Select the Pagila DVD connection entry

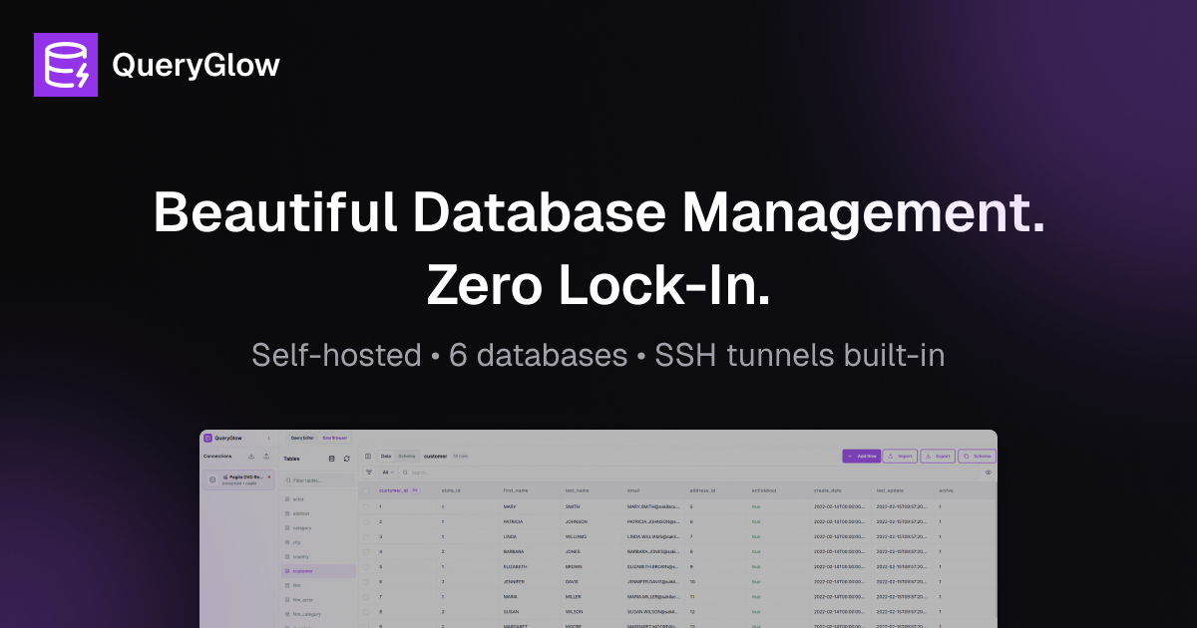tap(239, 479)
